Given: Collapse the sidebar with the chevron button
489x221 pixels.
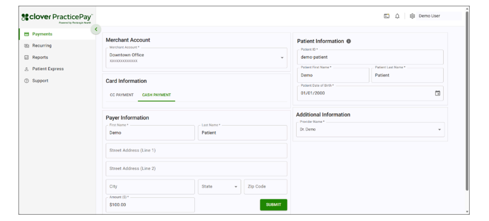Looking at the screenshot, I should coord(95,29).
